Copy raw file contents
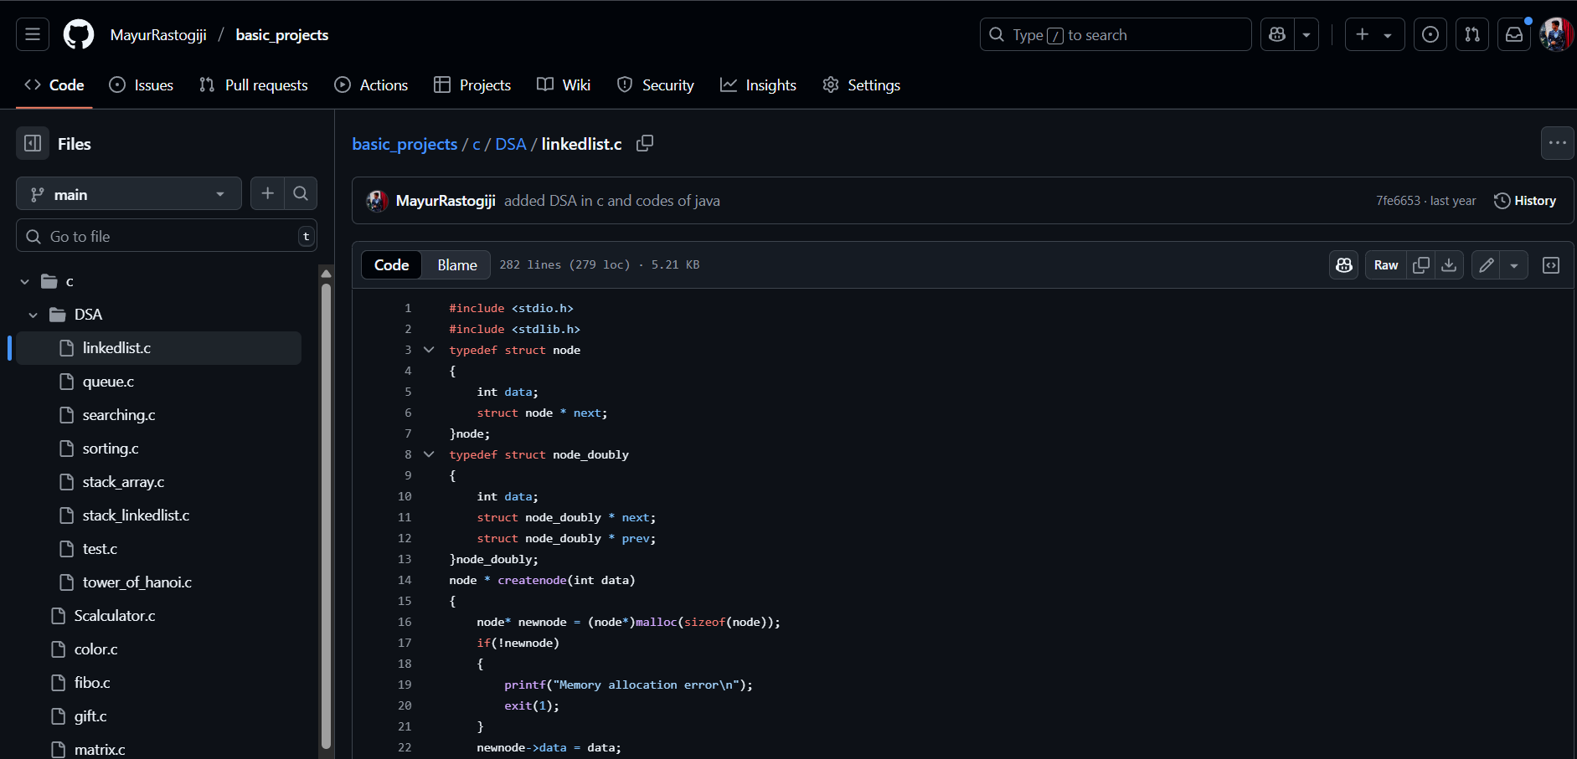 coord(1421,265)
